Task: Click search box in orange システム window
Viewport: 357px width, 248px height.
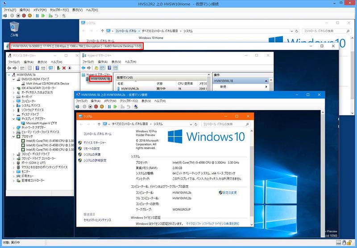Action: pyautogui.click(x=226, y=124)
